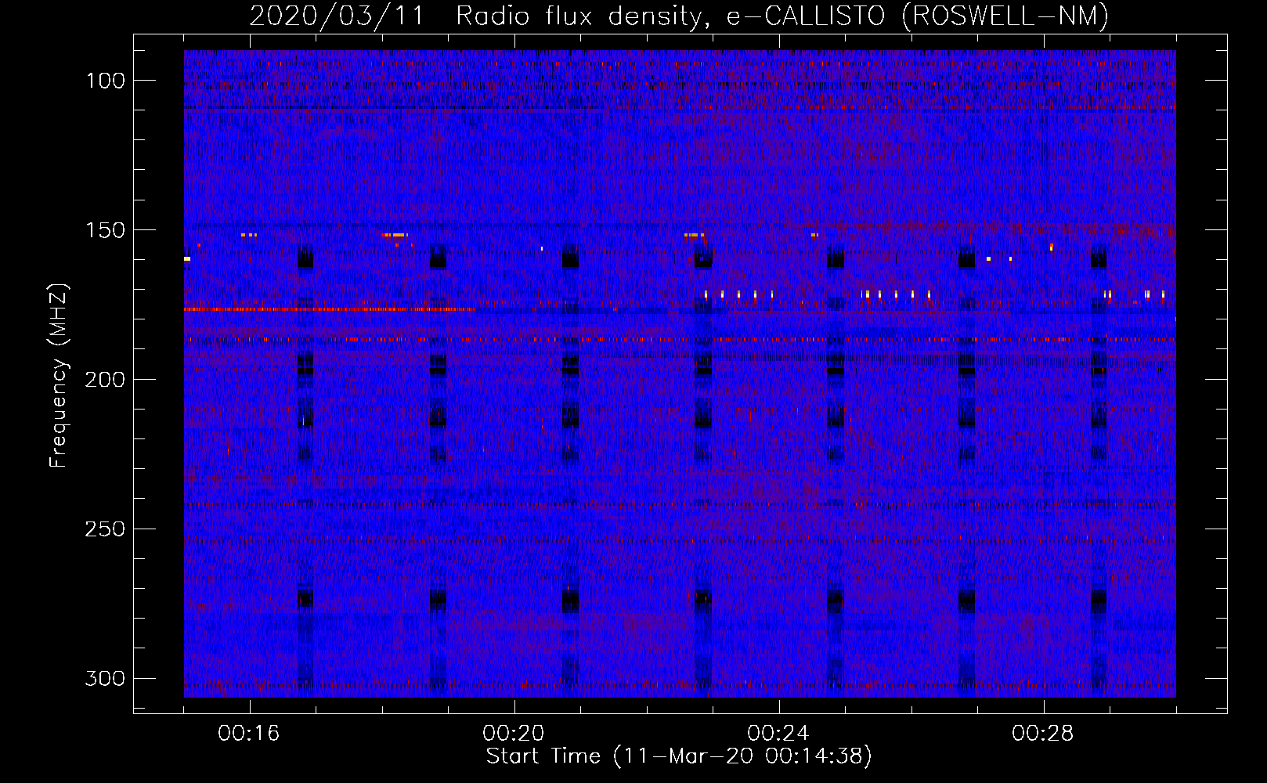Click the 00:24 time tick label
Screen dimensions: 1267x783
778,734
